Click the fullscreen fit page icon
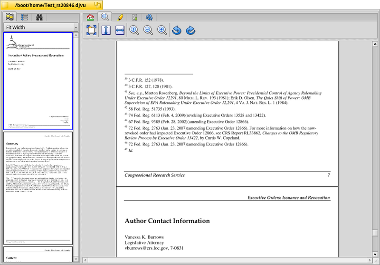Viewport: 380px width, 265px height. (92, 30)
